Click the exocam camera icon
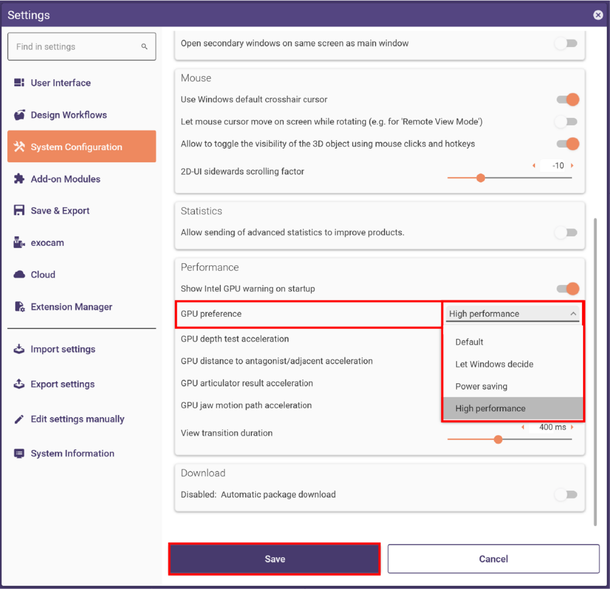Image resolution: width=610 pixels, height=589 pixels. (x=19, y=242)
